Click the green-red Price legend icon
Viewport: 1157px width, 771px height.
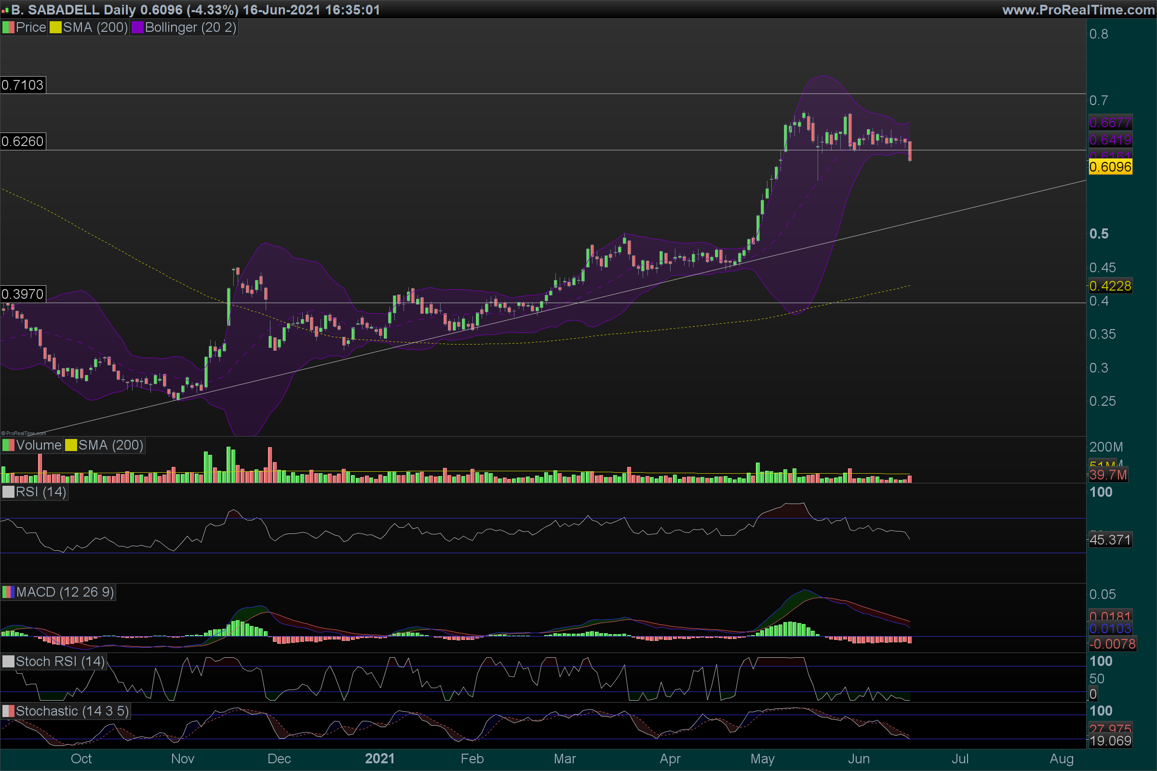(x=8, y=27)
